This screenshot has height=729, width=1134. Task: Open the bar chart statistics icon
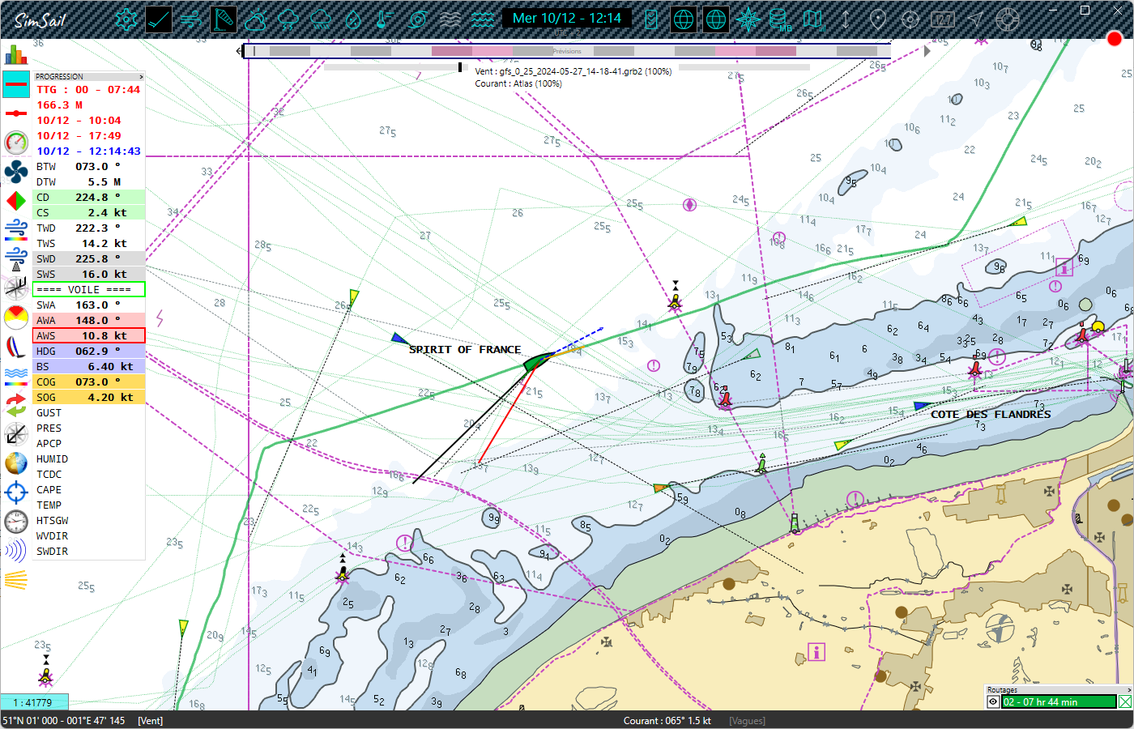[15, 55]
